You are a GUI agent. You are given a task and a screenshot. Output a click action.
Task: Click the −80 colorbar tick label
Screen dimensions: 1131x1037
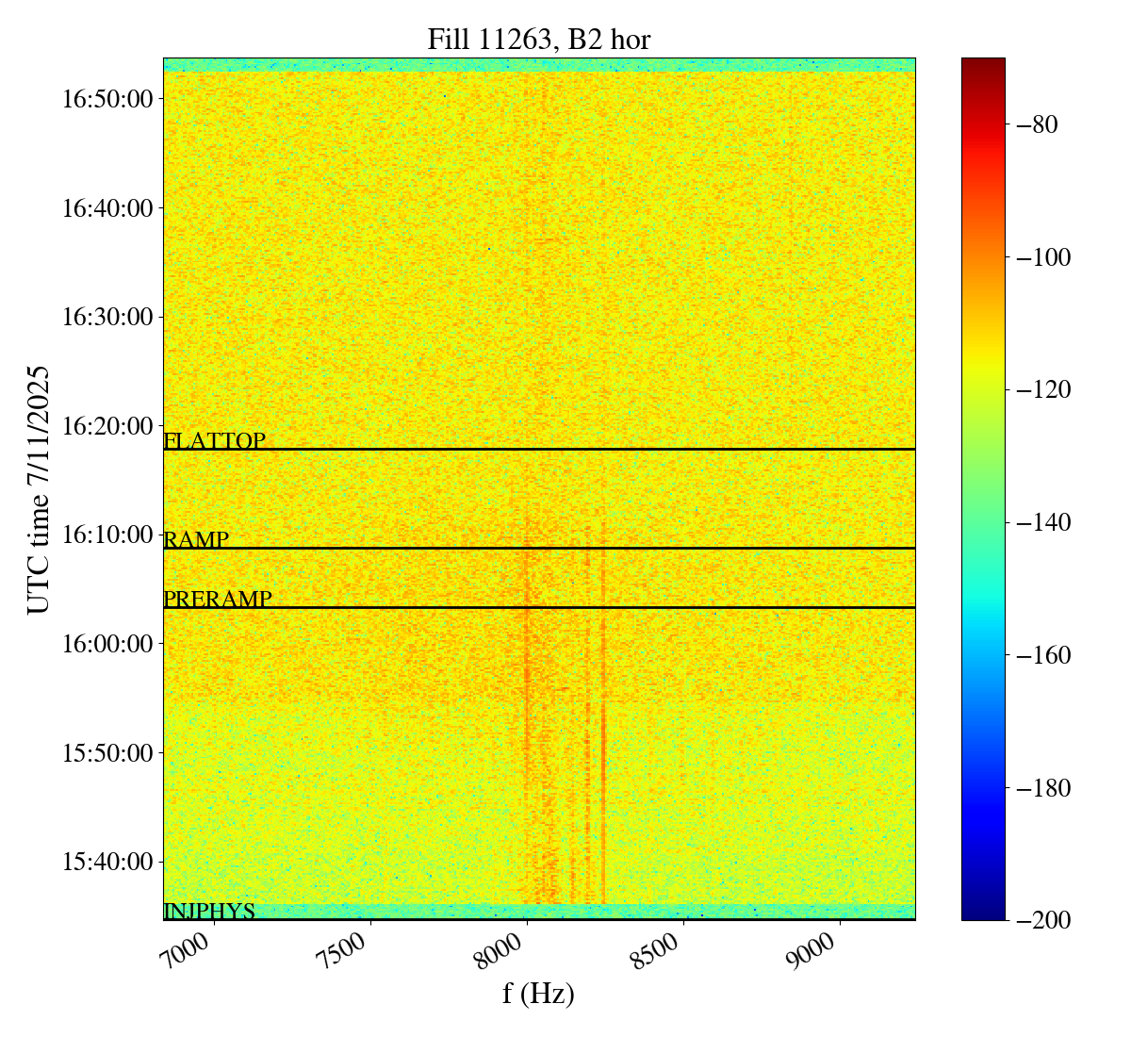click(x=1034, y=124)
